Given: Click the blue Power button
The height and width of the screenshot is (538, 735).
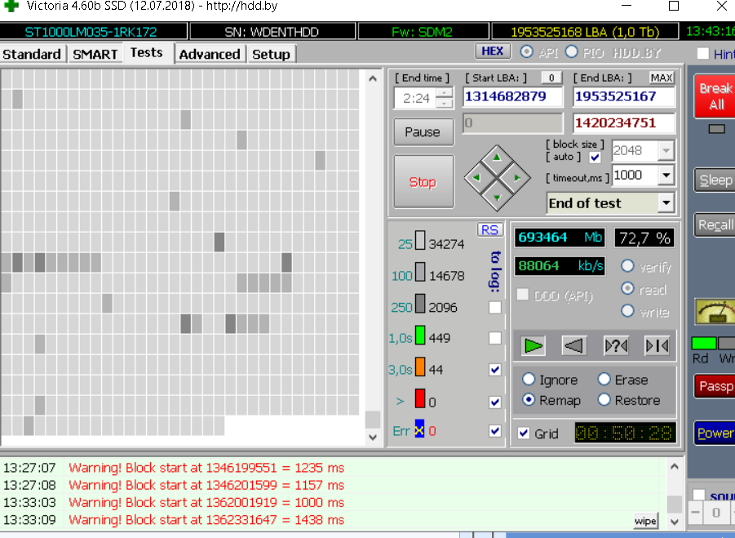Looking at the screenshot, I should (715, 433).
